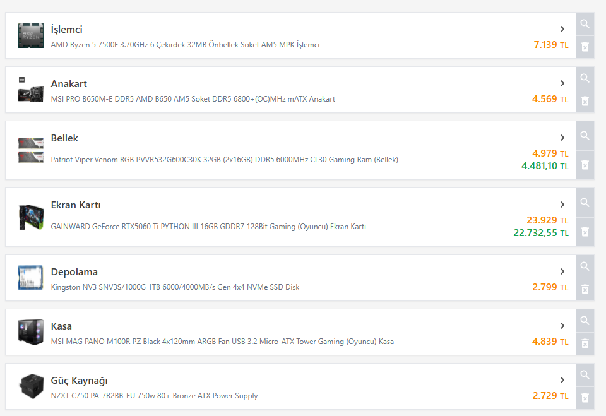Select the Bellek category heading
Screen dimensions: 606x416
(x=64, y=138)
